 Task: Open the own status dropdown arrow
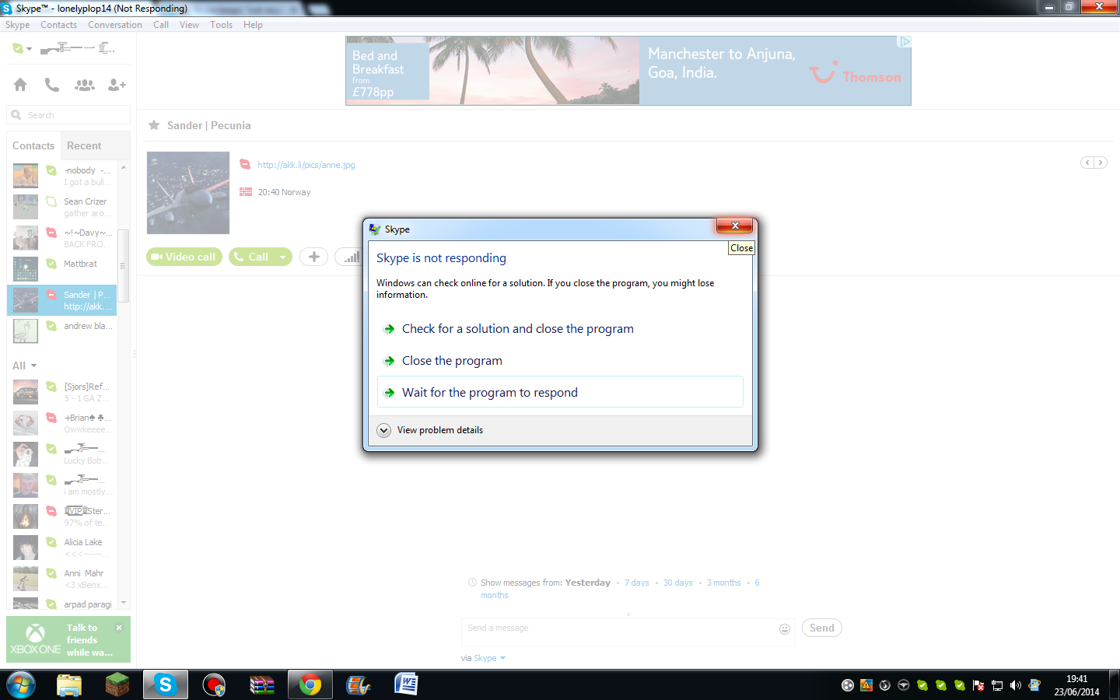click(29, 49)
